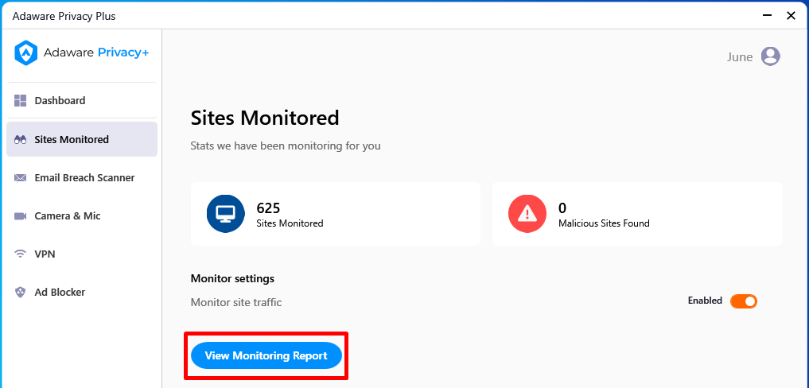Click the Adaware shield logo icon

coord(25,53)
